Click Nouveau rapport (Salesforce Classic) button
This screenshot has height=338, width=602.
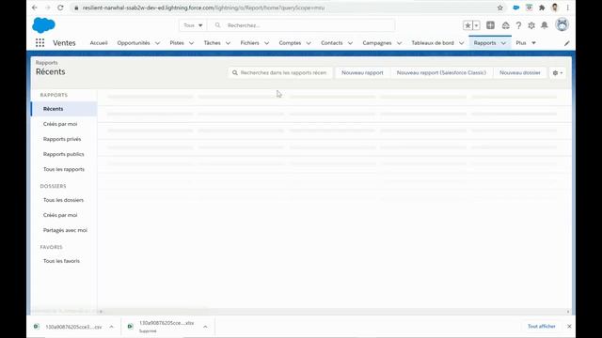[441, 73]
